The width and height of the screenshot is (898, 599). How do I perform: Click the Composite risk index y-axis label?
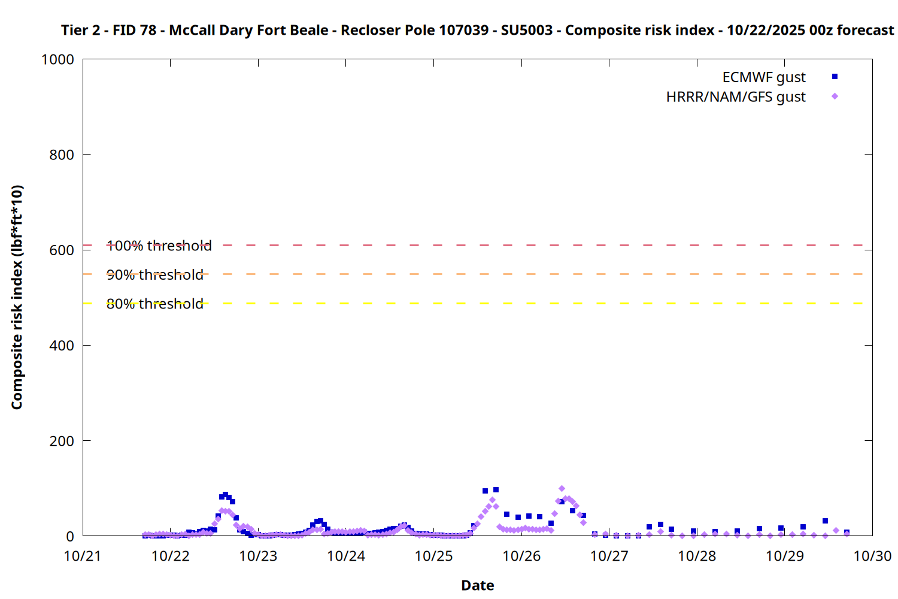17,297
